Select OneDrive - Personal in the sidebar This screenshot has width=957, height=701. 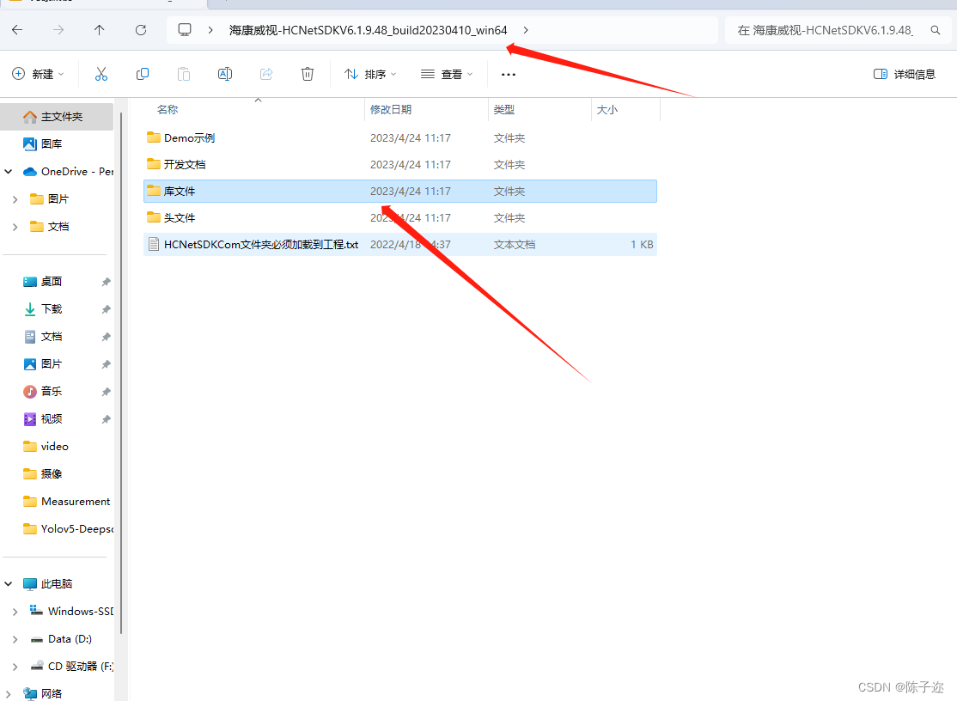68,172
